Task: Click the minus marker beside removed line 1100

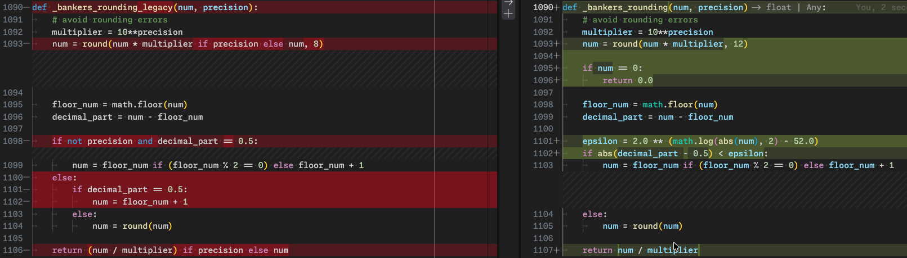Action: (x=27, y=178)
